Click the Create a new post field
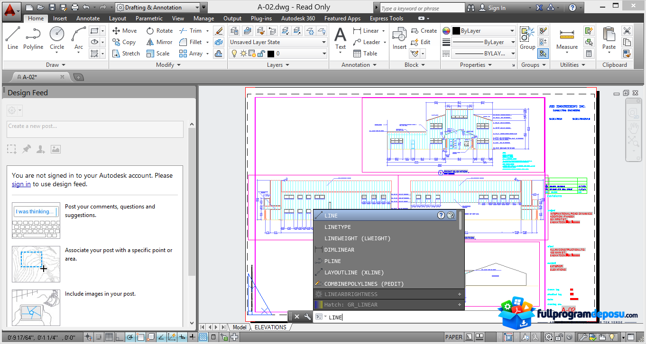The height and width of the screenshot is (344, 646). (x=95, y=129)
